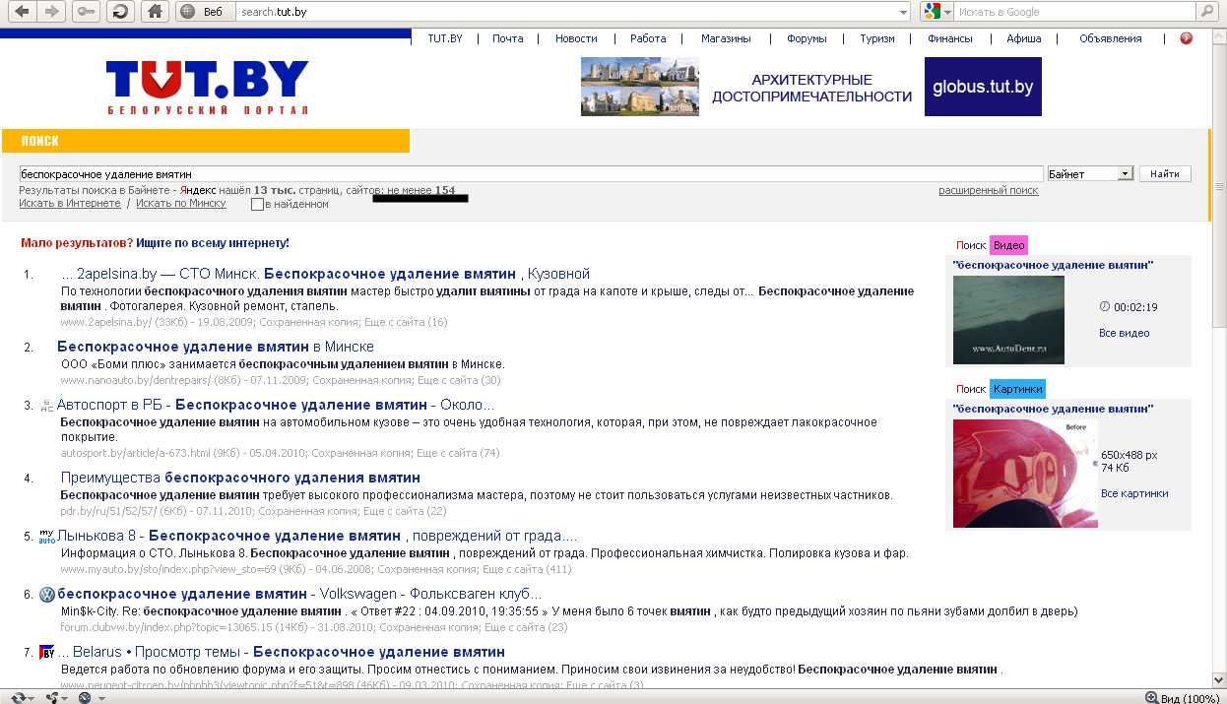Open the password key (Wand) button

[87, 12]
